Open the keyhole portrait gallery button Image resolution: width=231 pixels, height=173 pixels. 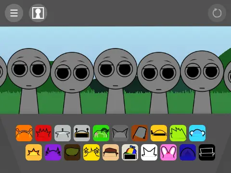(38, 13)
